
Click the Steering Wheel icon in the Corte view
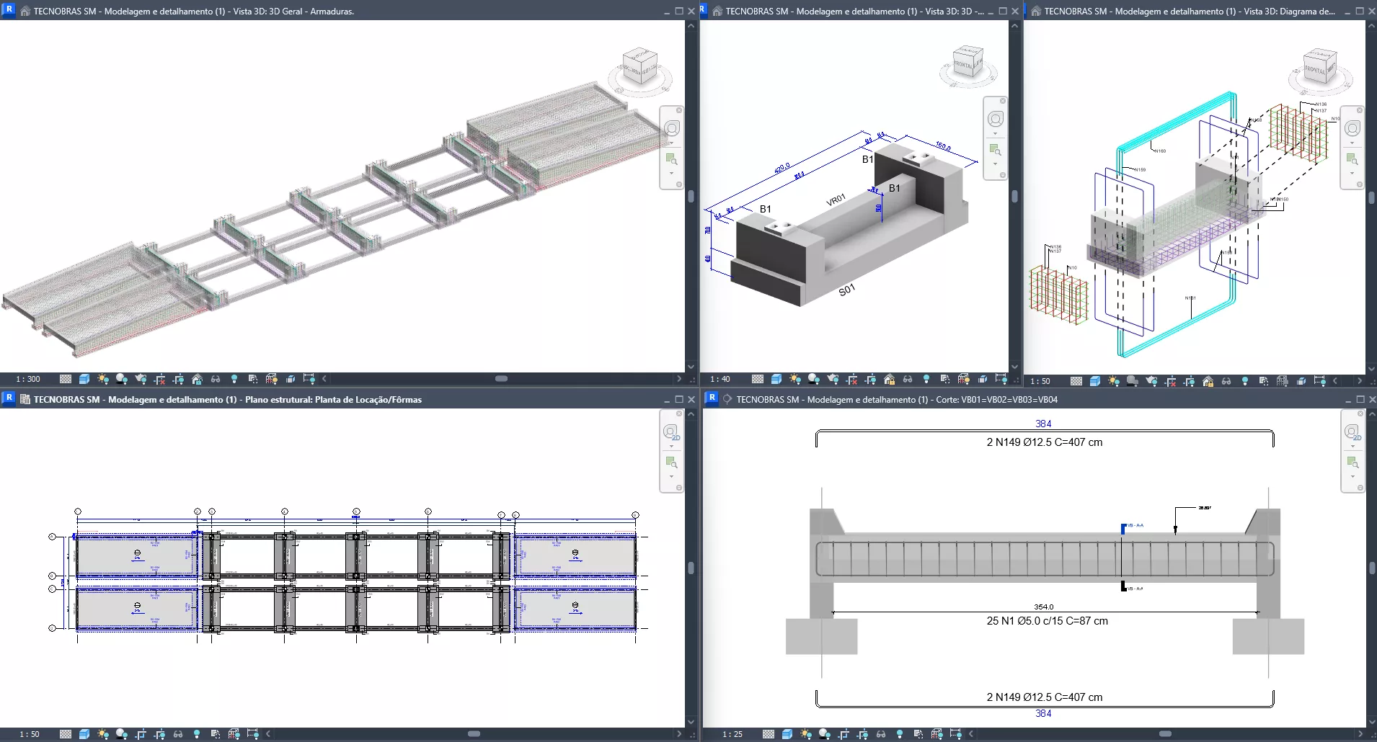[x=1352, y=432]
